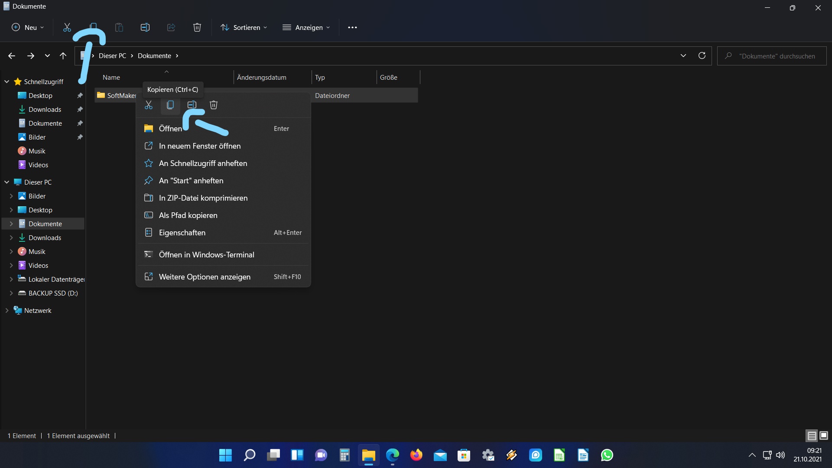Viewport: 832px width, 468px height.
Task: Click the Delete trash icon in the context menu
Action: coord(214,105)
